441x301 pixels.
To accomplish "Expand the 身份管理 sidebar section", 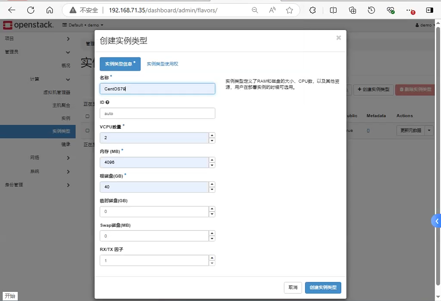I will point(37,185).
